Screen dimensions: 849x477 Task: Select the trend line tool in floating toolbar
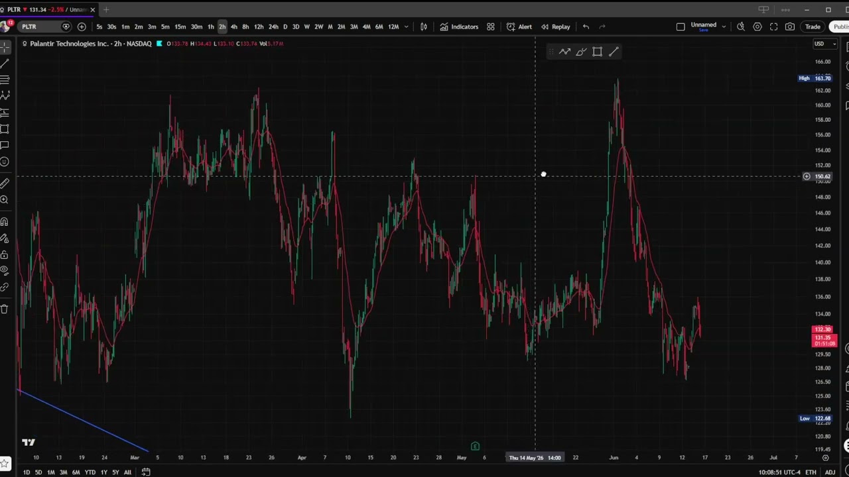(x=614, y=52)
